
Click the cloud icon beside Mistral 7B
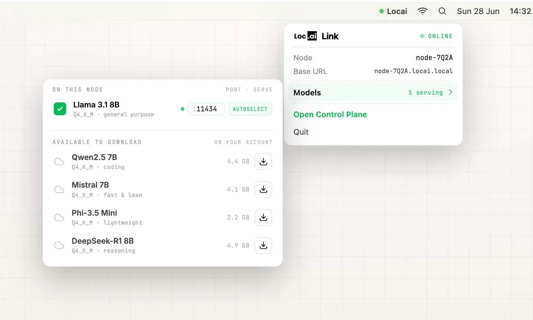point(59,190)
